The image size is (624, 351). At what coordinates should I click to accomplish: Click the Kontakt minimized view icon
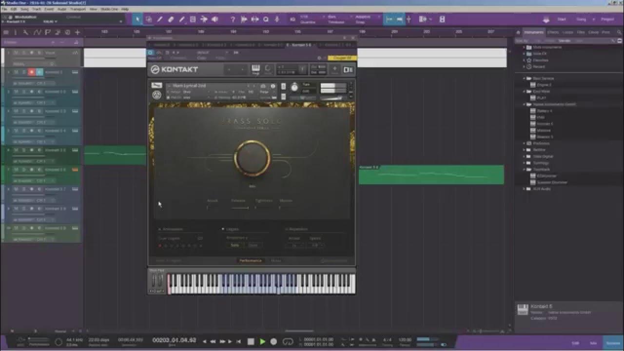point(348,70)
